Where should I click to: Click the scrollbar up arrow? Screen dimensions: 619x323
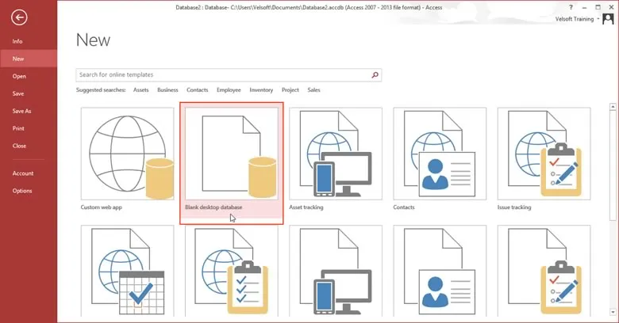point(613,106)
